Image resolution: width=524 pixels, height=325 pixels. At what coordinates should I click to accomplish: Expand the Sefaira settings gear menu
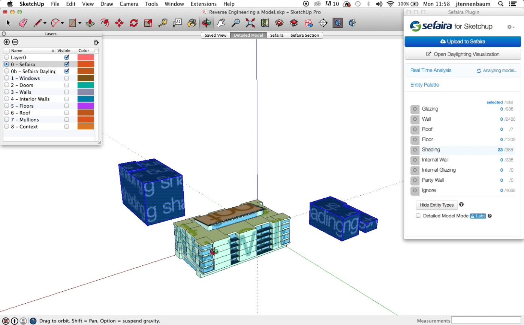click(x=511, y=27)
